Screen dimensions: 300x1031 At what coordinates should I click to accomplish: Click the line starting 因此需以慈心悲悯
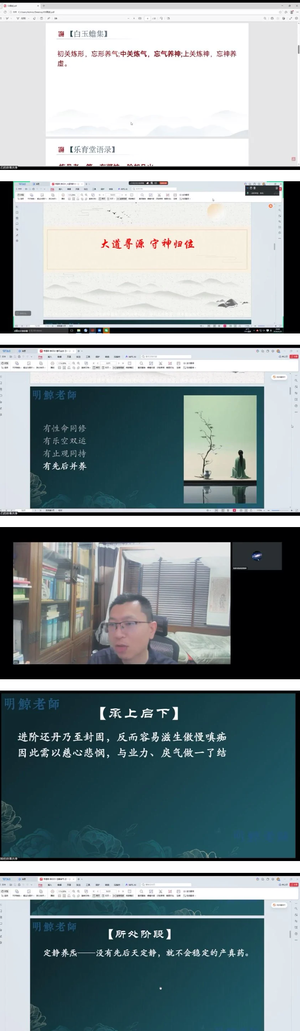coord(122,752)
